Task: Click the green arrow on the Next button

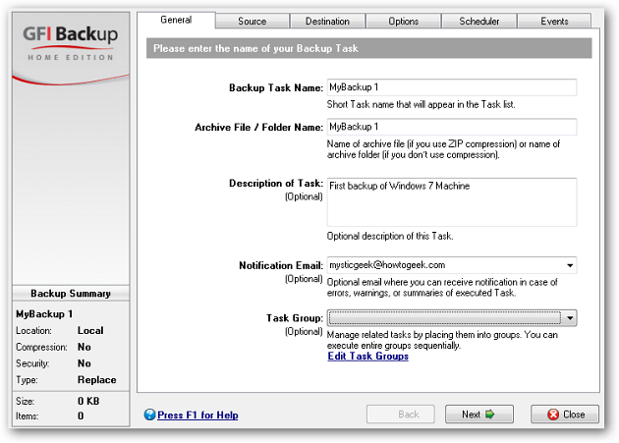Action: (490, 415)
